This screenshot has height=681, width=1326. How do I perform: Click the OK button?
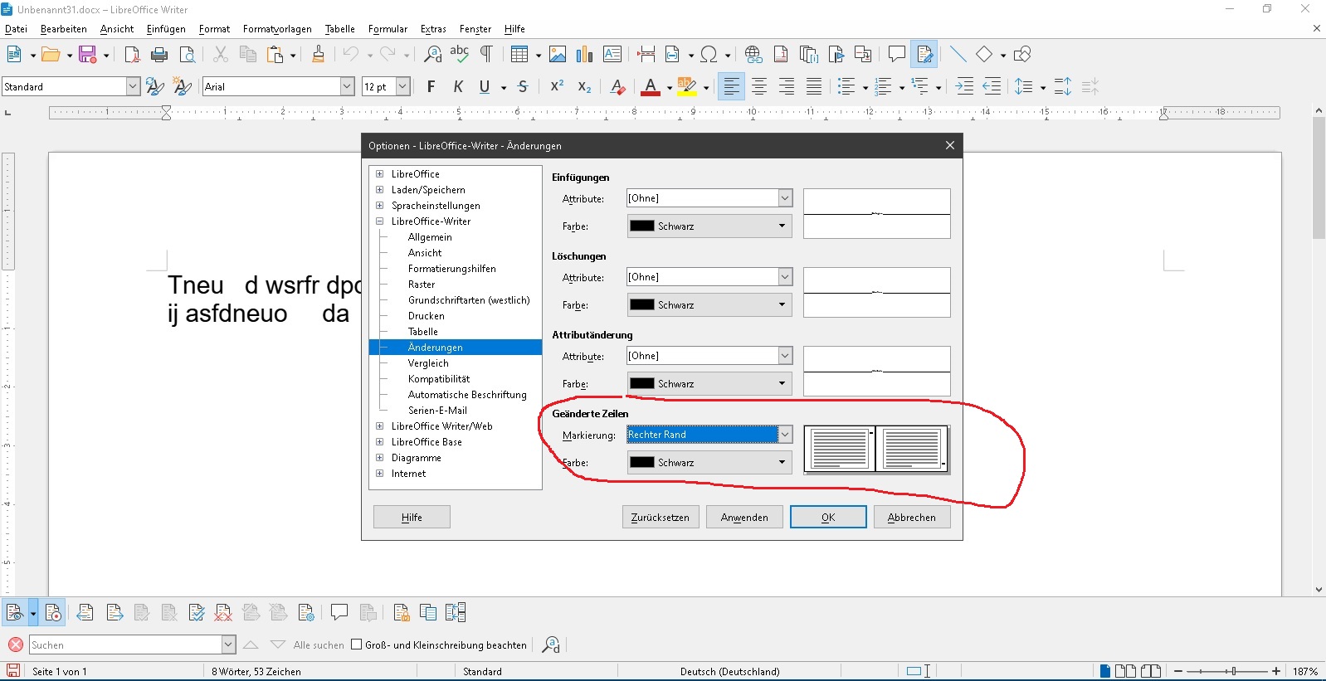pyautogui.click(x=828, y=517)
